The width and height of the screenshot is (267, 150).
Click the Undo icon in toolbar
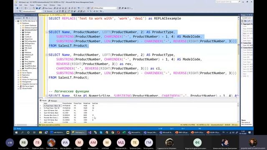click(79, 8)
